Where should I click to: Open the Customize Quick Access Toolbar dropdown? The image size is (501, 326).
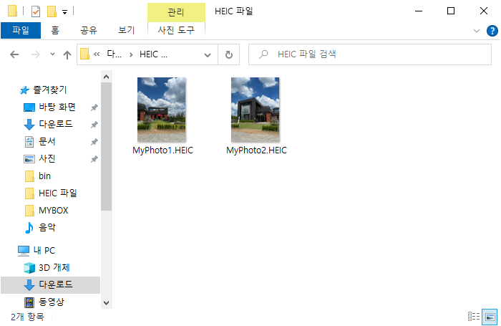point(64,12)
